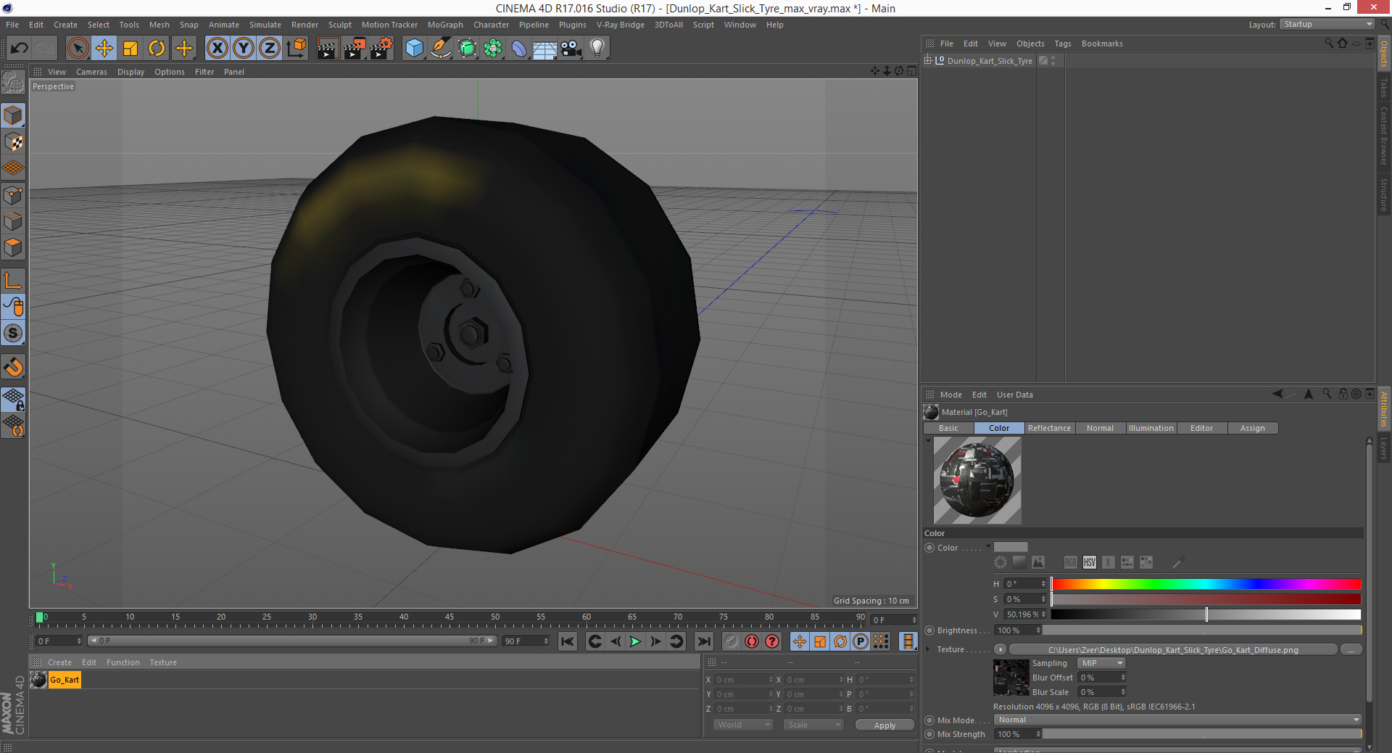Switch to Texture mode checker icon

[14, 142]
